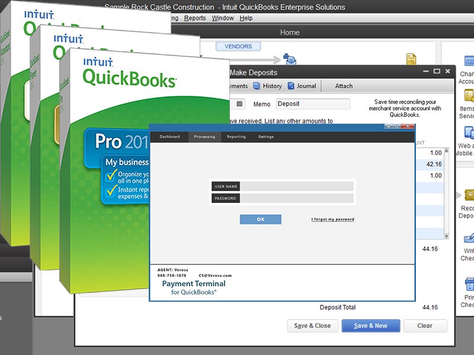Viewport: 474px width, 355px height.
Task: Open the Reports menu
Action: point(195,18)
